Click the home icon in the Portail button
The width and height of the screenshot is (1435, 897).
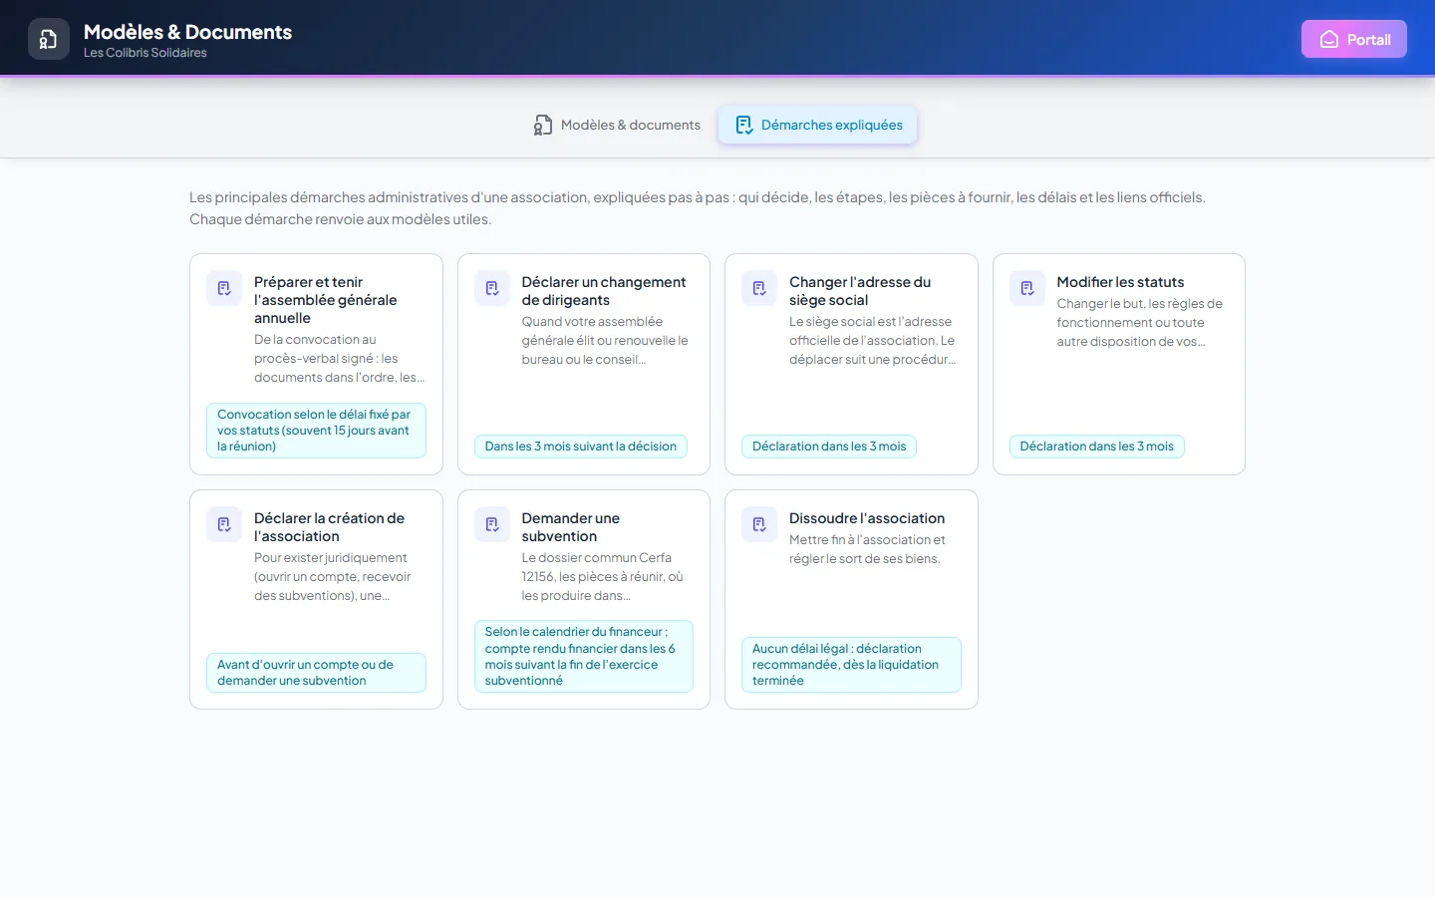click(x=1329, y=39)
